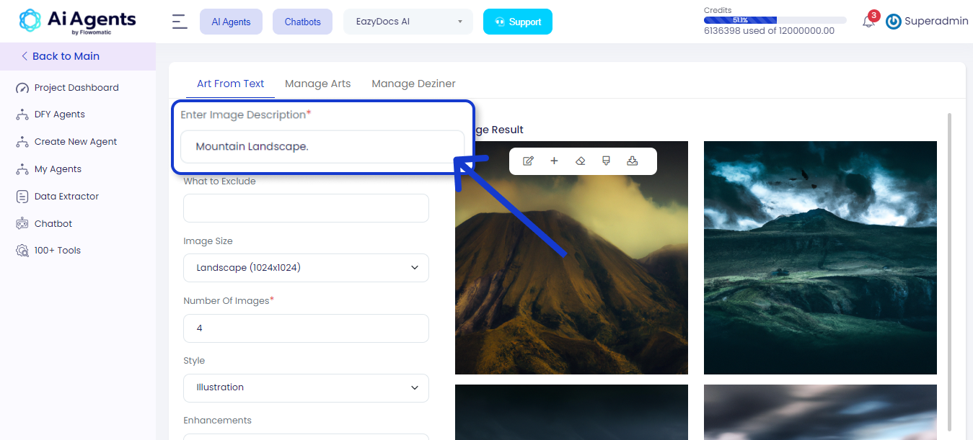Image resolution: width=973 pixels, height=440 pixels.
Task: Click the Superadmin power icon
Action: (x=893, y=22)
